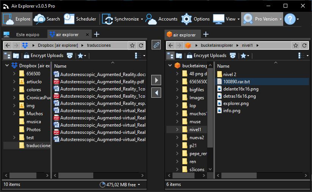Click nivel1 in the right breadcrumb
312x192 pixels.
pos(247,45)
